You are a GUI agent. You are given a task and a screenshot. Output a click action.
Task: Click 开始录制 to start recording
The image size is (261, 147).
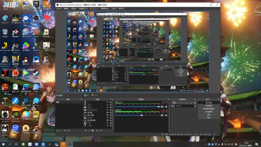click(209, 106)
